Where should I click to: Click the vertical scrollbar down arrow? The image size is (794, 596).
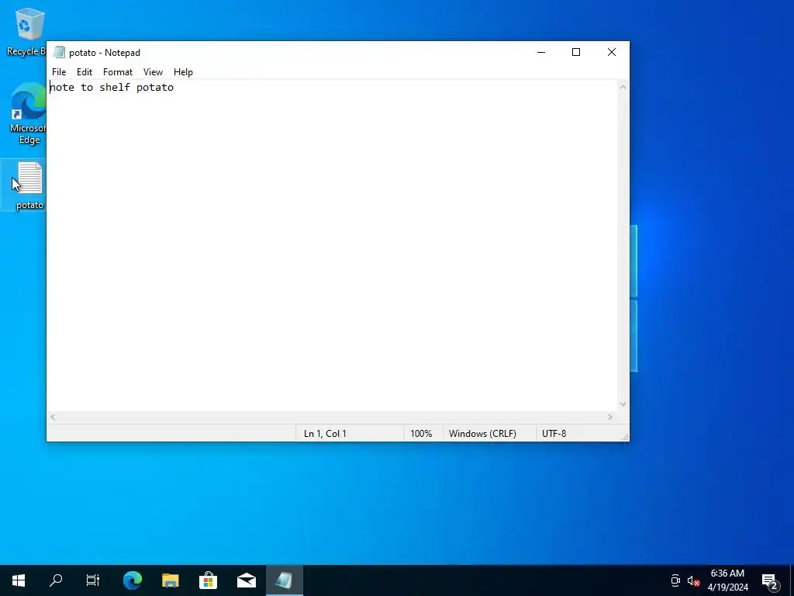pyautogui.click(x=623, y=404)
